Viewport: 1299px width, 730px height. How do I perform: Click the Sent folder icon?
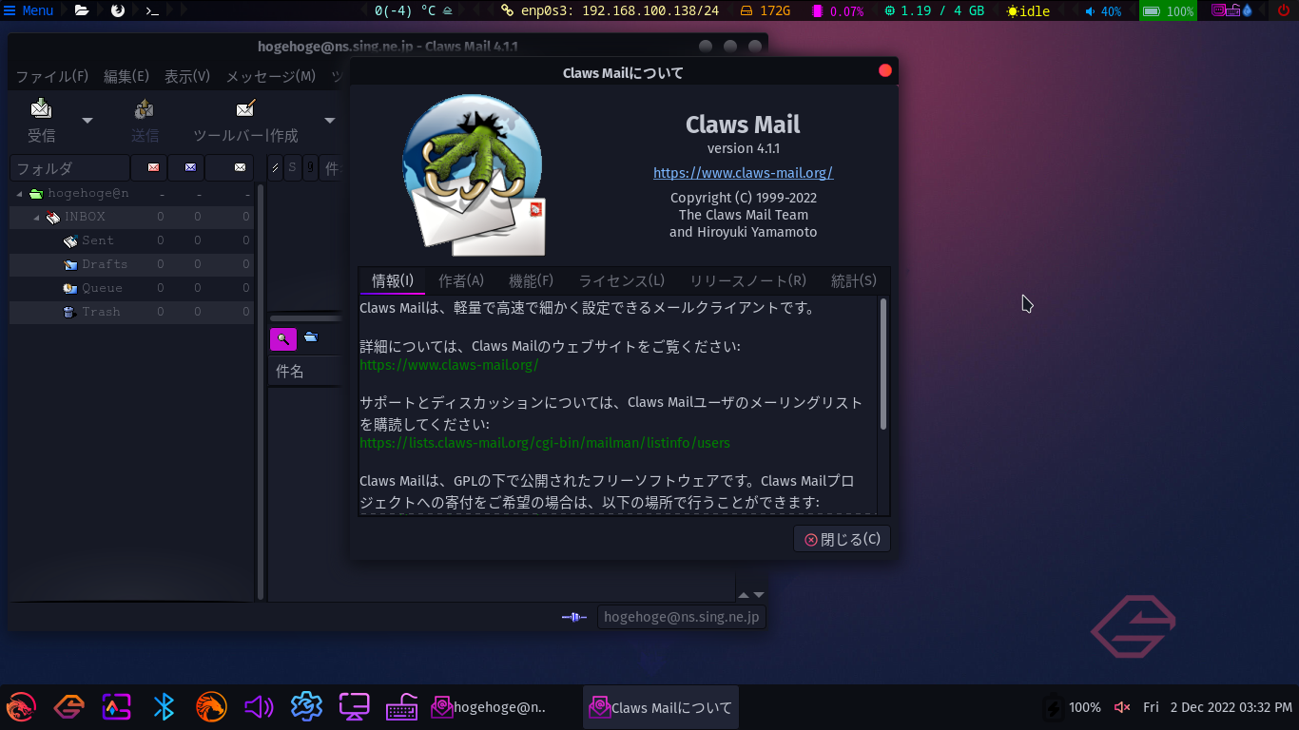[69, 241]
